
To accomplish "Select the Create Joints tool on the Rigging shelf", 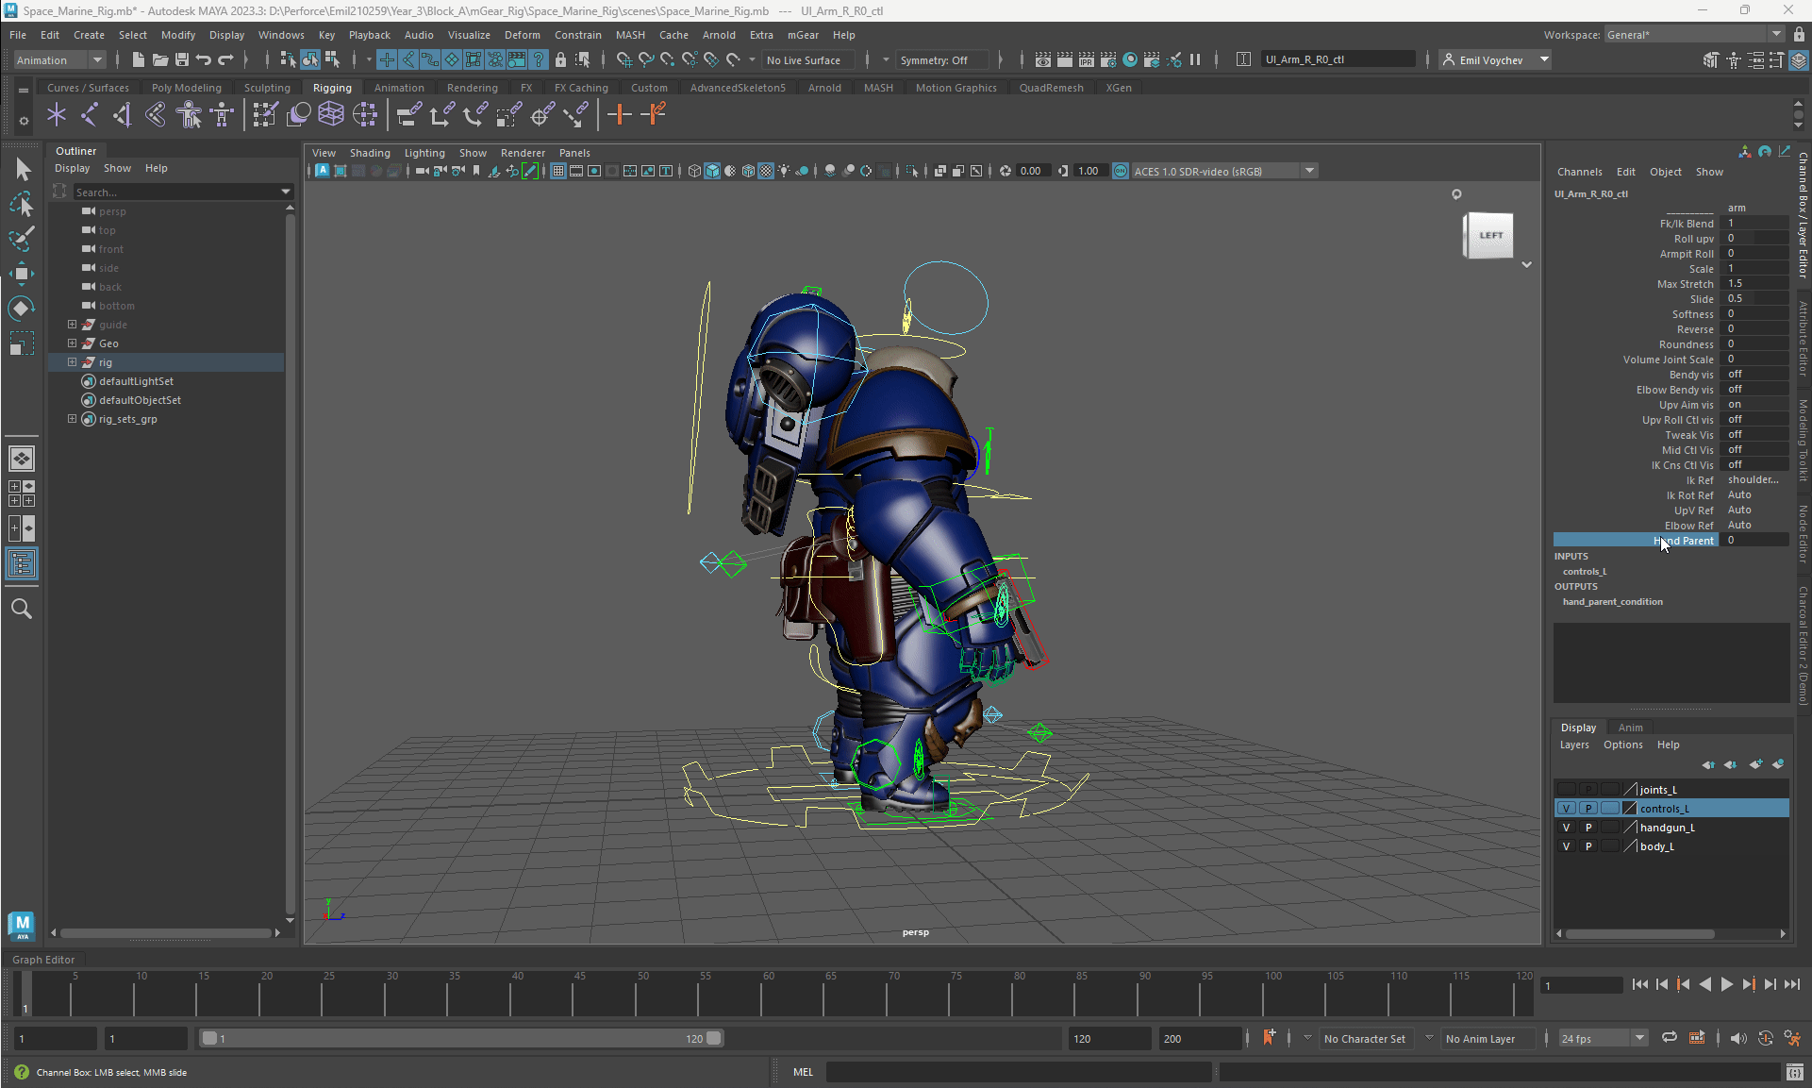I will coord(57,114).
